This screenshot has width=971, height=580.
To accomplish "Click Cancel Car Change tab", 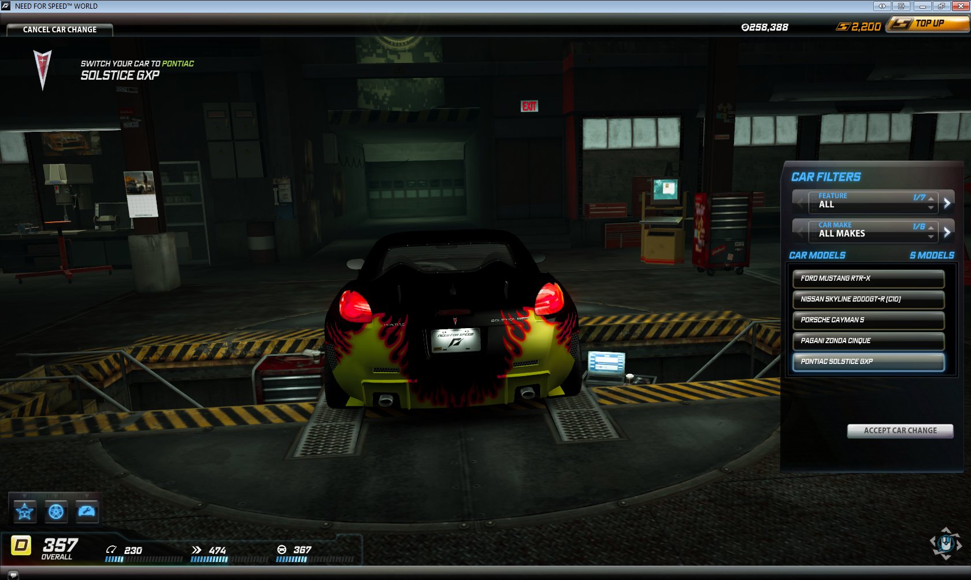I will (x=60, y=29).
